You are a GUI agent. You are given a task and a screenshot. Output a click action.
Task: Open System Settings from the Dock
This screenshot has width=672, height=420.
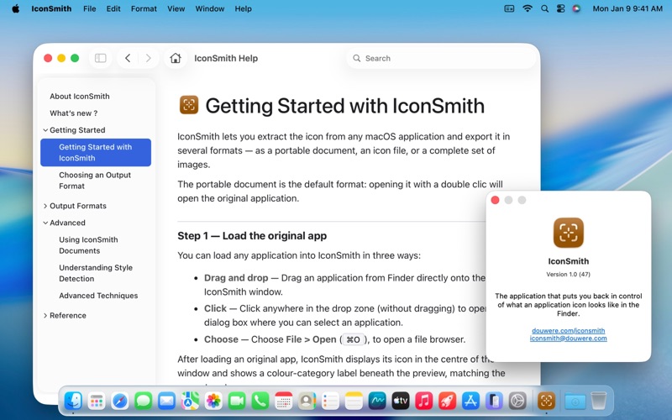pyautogui.click(x=517, y=402)
